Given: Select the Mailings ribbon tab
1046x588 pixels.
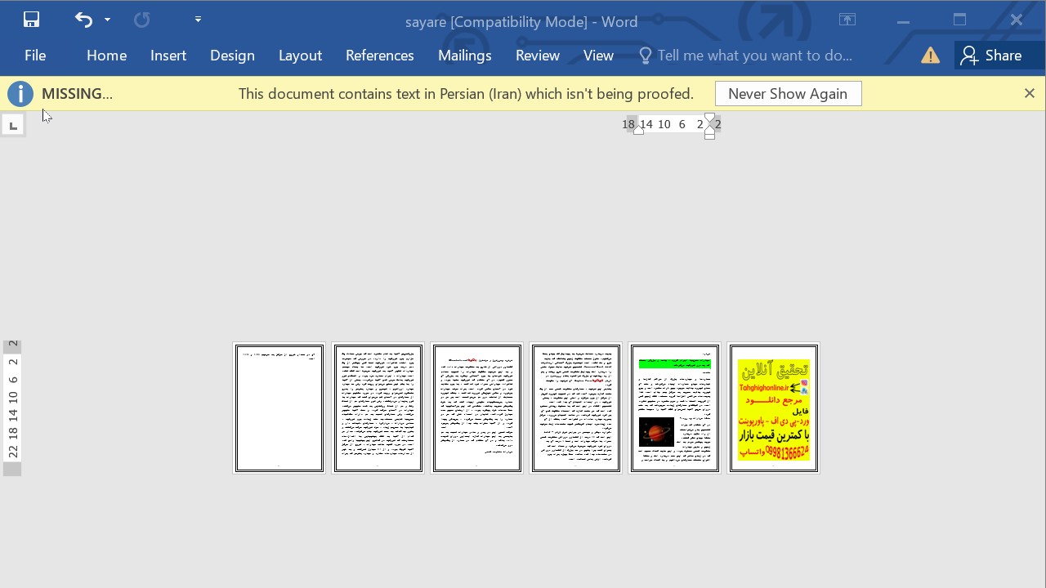Looking at the screenshot, I should click(464, 56).
